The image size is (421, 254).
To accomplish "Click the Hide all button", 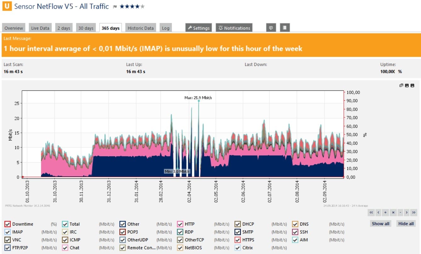I will click(406, 224).
